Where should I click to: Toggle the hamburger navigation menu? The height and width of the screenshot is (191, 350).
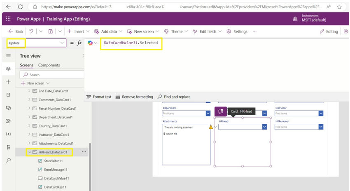8,55
